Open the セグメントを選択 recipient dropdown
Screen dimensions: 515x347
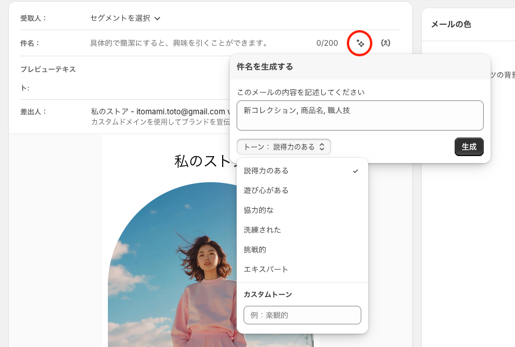coord(125,18)
